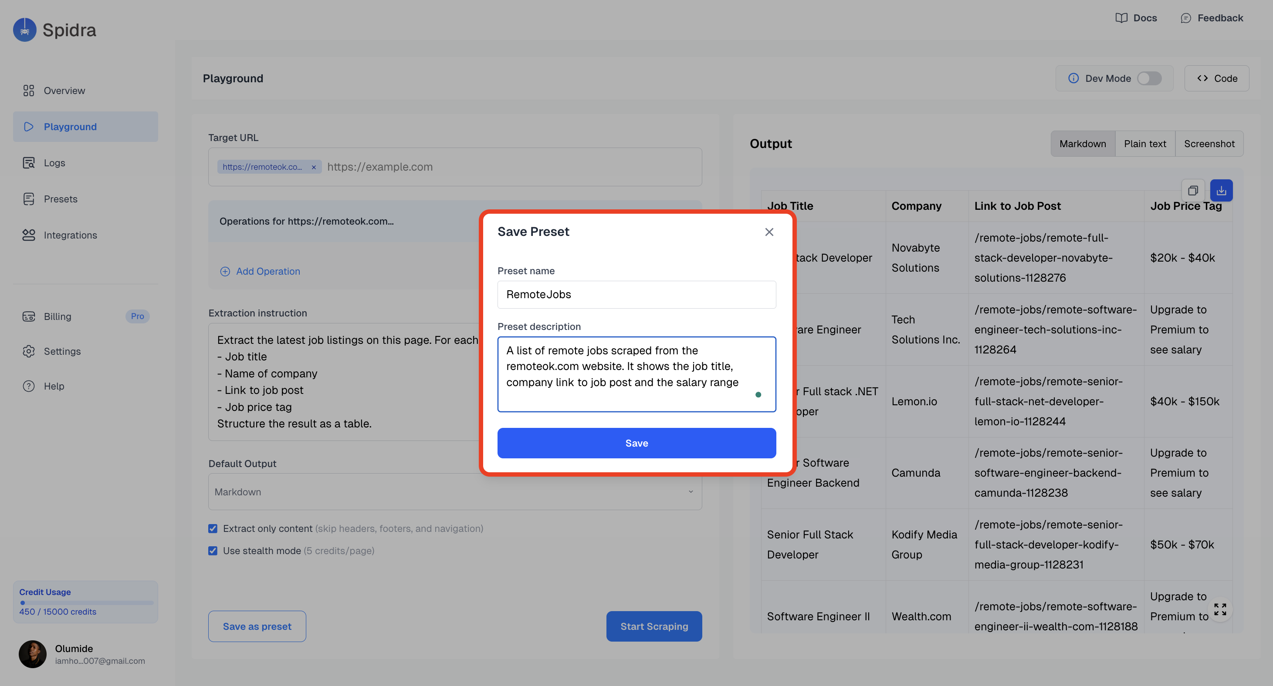Click the Dev Mode info icon
The height and width of the screenshot is (686, 1273).
(x=1073, y=78)
